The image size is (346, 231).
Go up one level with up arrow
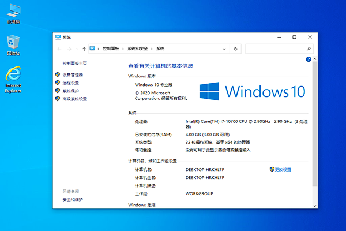tap(84, 49)
